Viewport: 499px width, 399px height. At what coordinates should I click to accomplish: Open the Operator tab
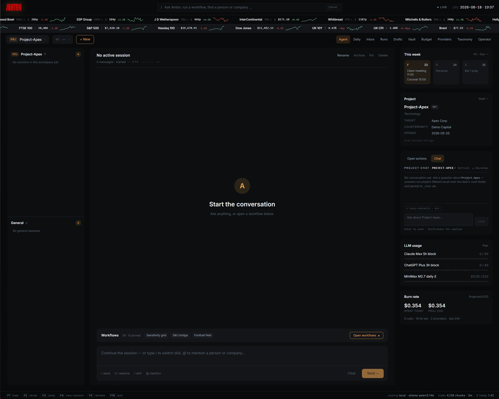tap(485, 39)
